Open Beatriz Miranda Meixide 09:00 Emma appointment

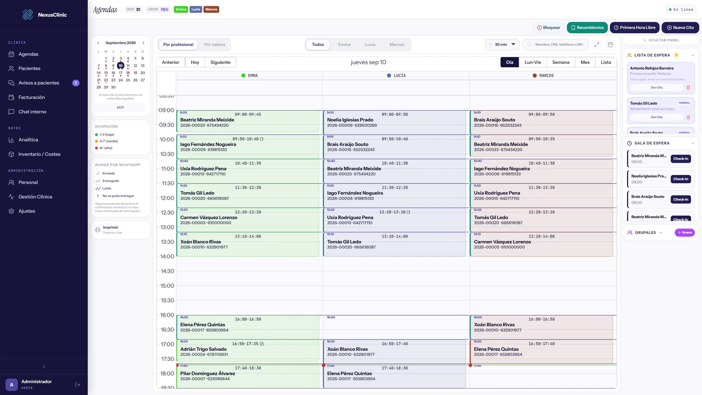point(248,121)
